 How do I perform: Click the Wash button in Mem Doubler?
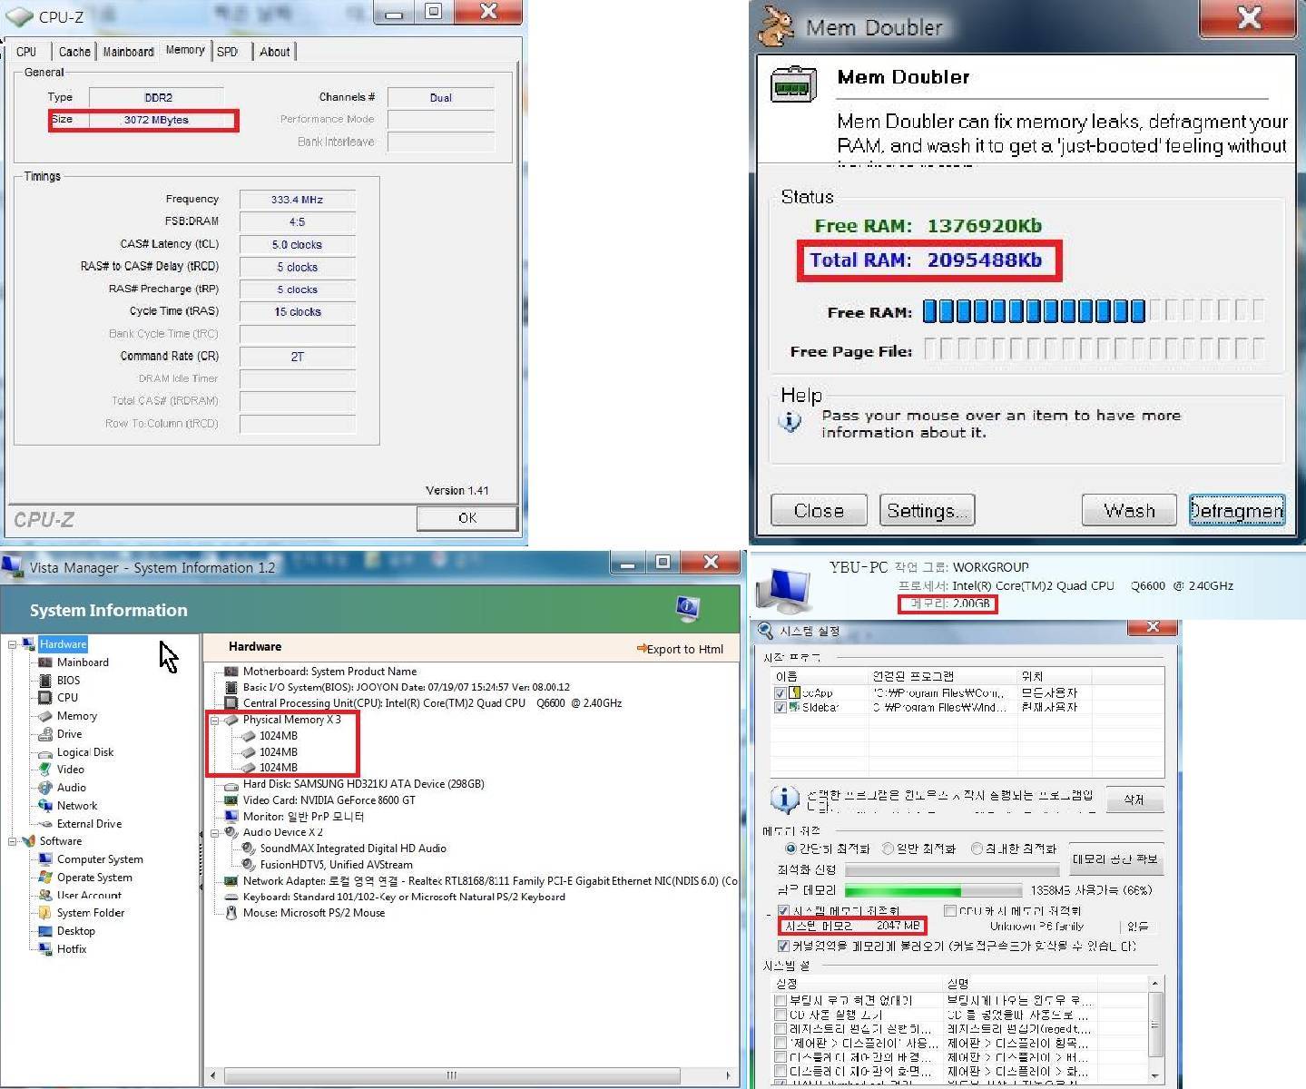coord(1129,510)
